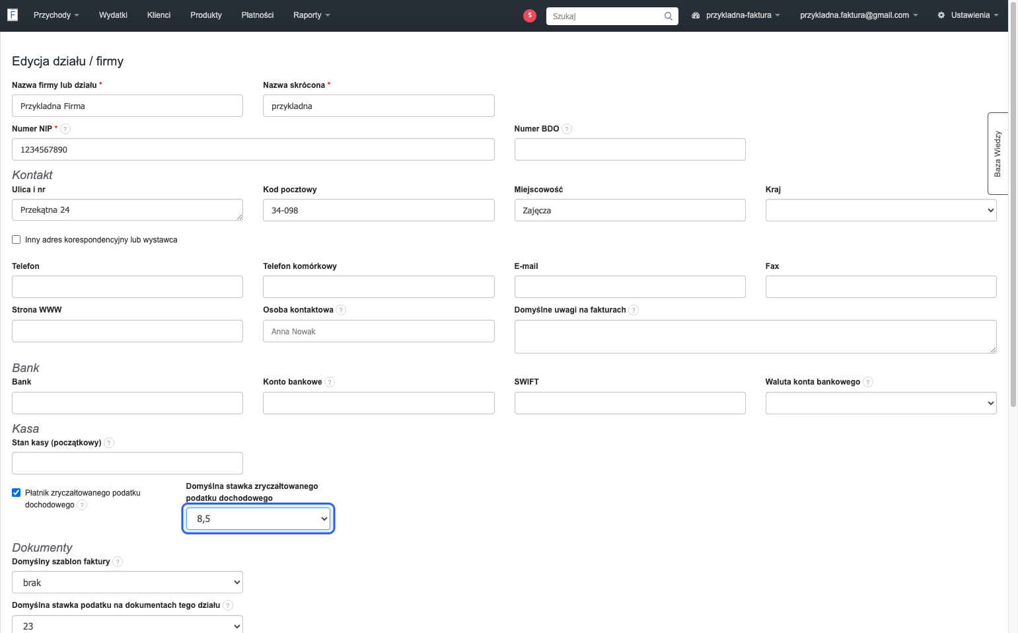Open help icon next to Numer NIP
Viewport: 1018px width, 633px height.
tap(65, 129)
